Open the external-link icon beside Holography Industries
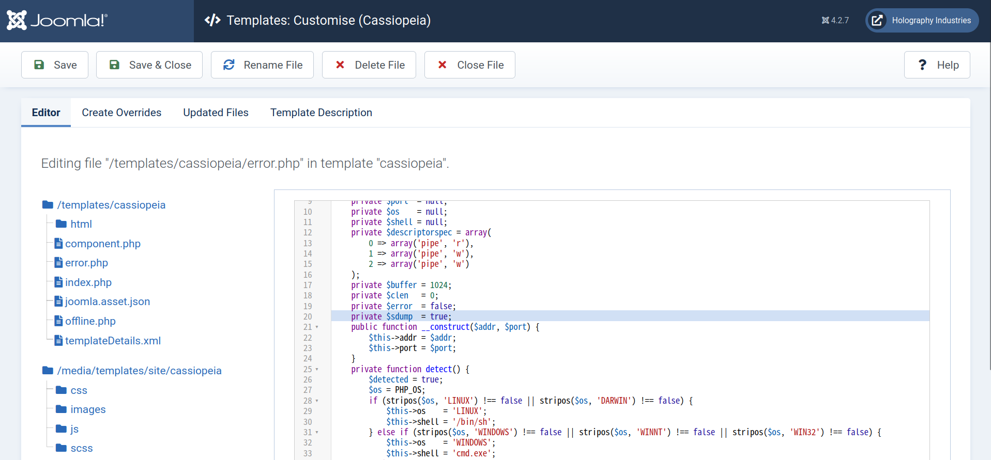The height and width of the screenshot is (460, 991). click(x=877, y=21)
